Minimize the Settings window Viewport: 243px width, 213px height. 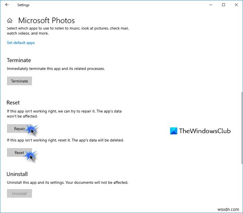(x=211, y=5)
